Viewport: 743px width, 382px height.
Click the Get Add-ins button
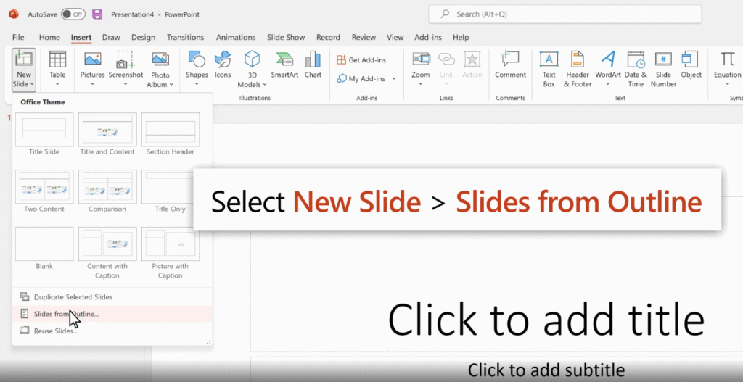point(361,59)
